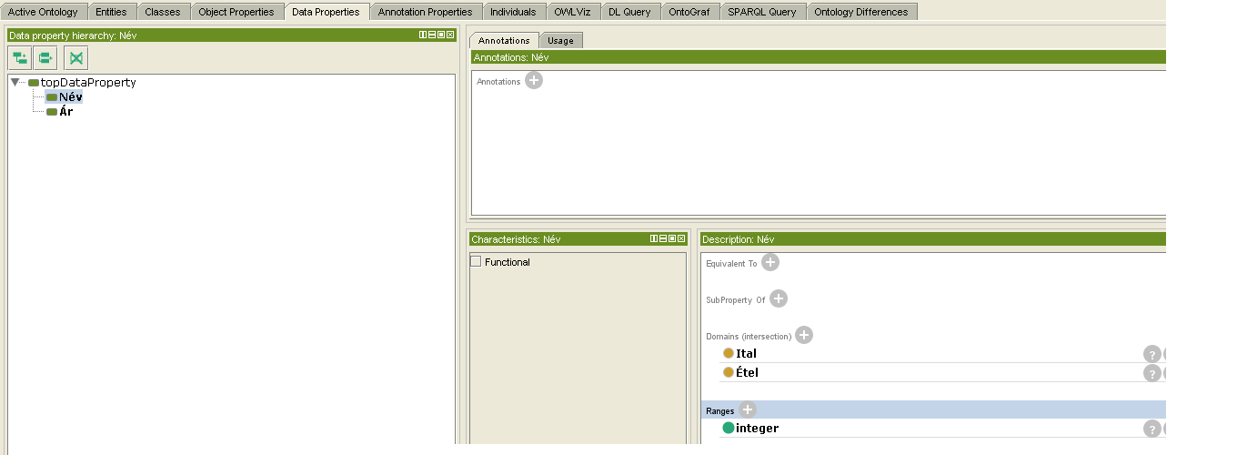This screenshot has width=1237, height=455.
Task: Split hierarchy panel horizontally via header icon
Action: (432, 35)
